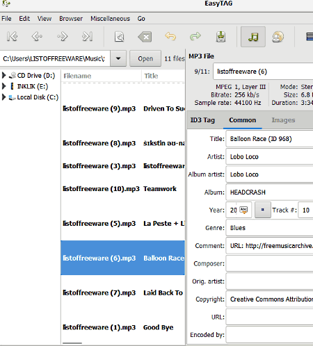Image resolution: width=313 pixels, height=346 pixels.
Task: Switch to the Images tab
Action: 283,120
